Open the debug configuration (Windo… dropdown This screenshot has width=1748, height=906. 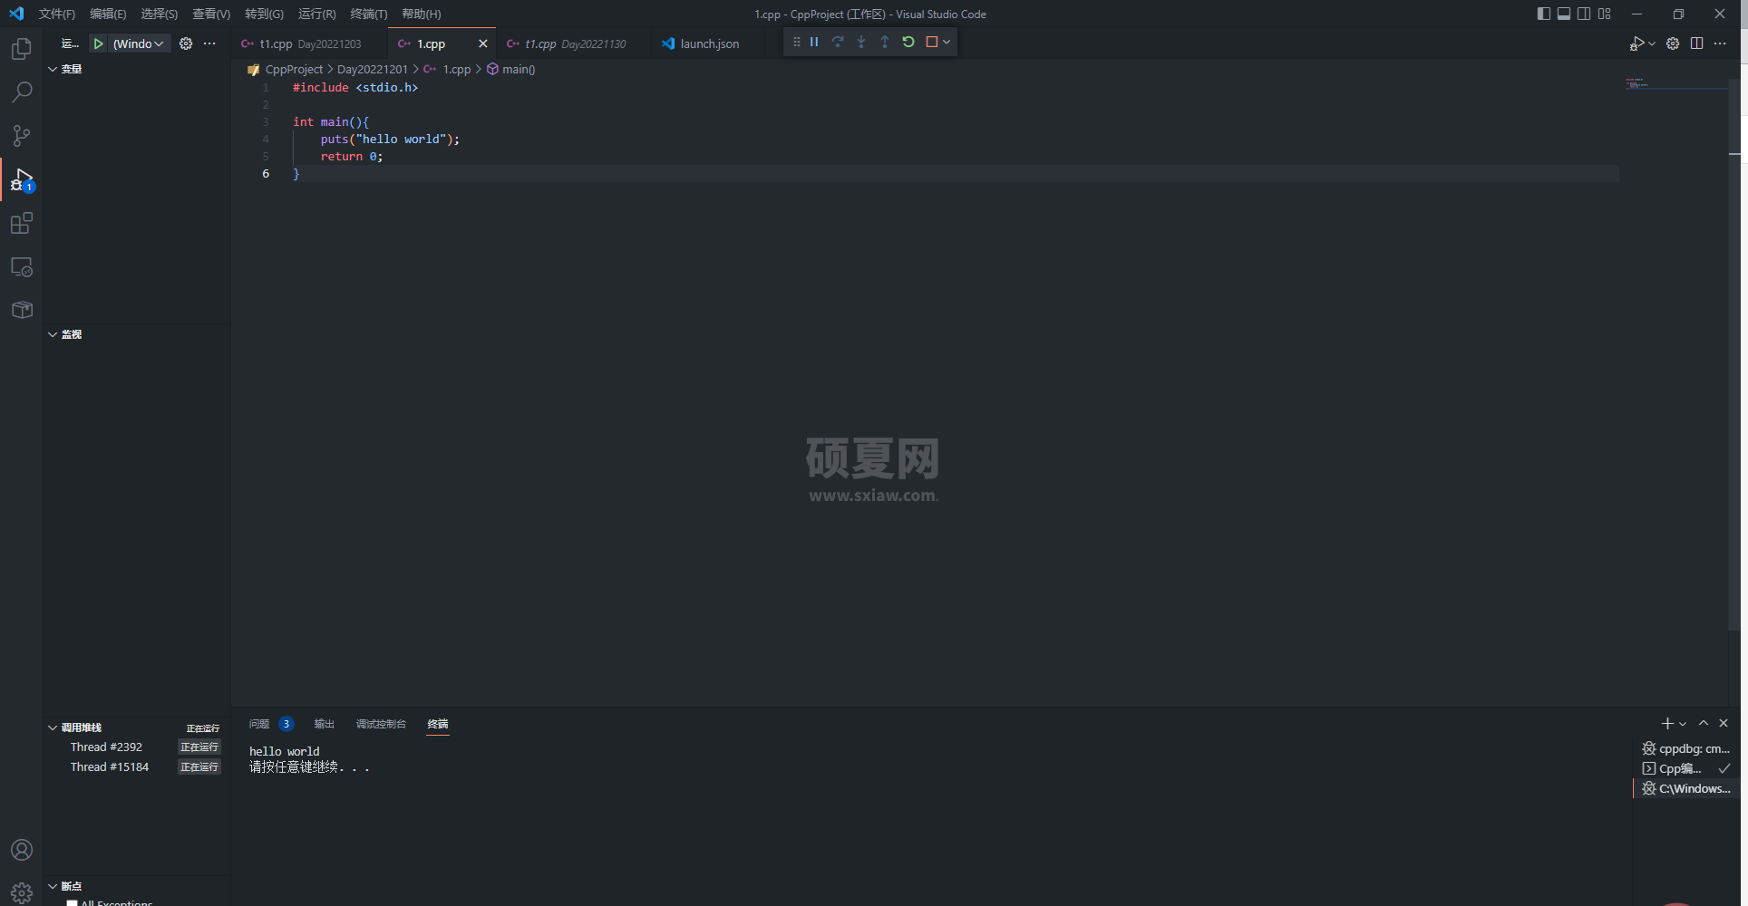(x=139, y=43)
